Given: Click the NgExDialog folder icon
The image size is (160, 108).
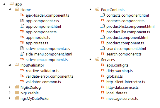Looking at the screenshot, I should [x=17, y=87].
